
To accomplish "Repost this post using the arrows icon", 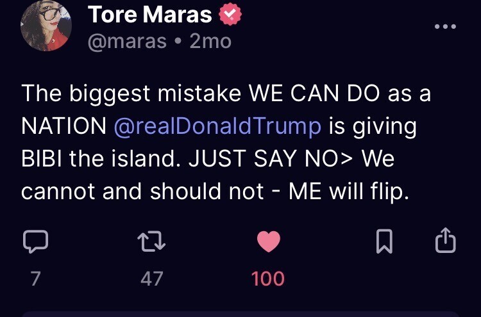I will tap(151, 241).
